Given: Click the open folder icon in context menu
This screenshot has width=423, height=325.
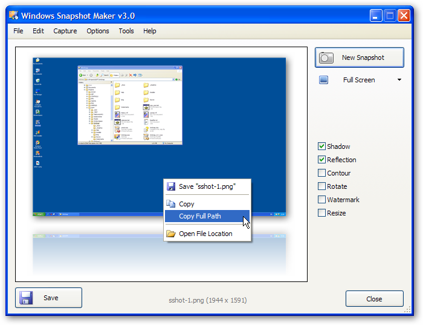Looking at the screenshot, I should [171, 234].
